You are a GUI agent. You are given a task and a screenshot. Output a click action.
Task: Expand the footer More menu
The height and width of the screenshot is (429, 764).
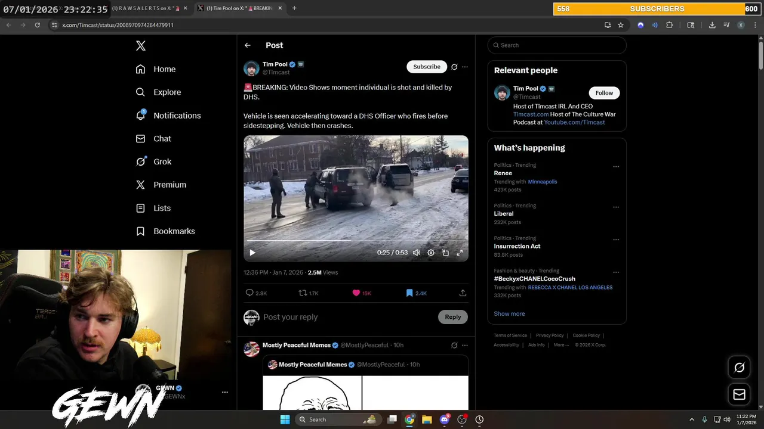pyautogui.click(x=560, y=345)
